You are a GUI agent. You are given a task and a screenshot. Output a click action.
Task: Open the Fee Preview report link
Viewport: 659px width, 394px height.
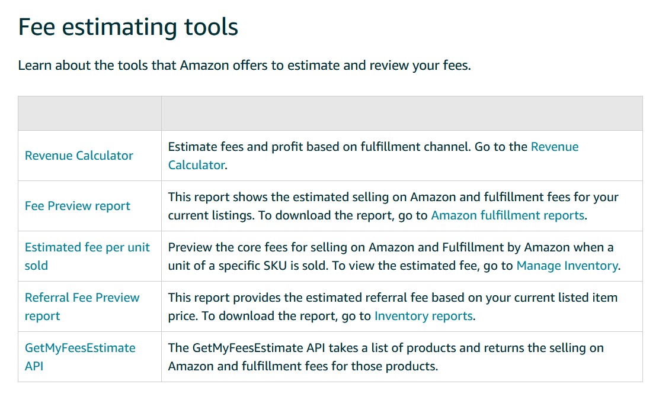point(77,206)
